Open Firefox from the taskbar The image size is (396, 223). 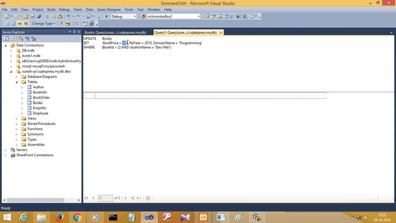click(59, 217)
